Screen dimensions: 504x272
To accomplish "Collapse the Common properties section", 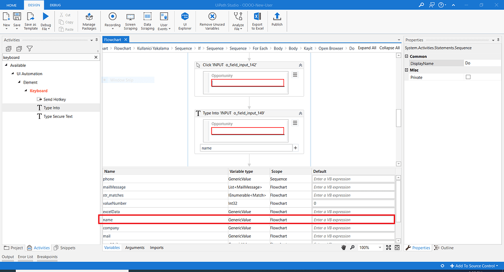I will pyautogui.click(x=407, y=56).
